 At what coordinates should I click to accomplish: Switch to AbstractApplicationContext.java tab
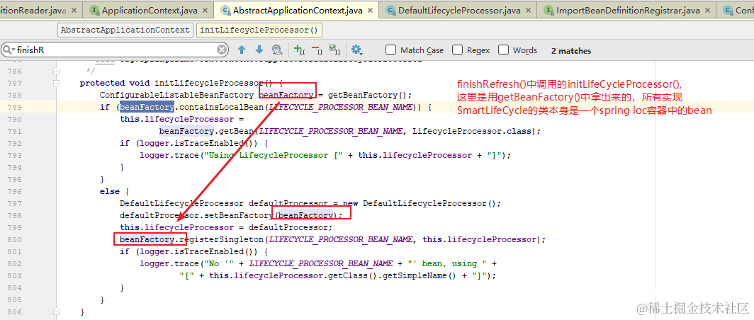pyautogui.click(x=296, y=11)
